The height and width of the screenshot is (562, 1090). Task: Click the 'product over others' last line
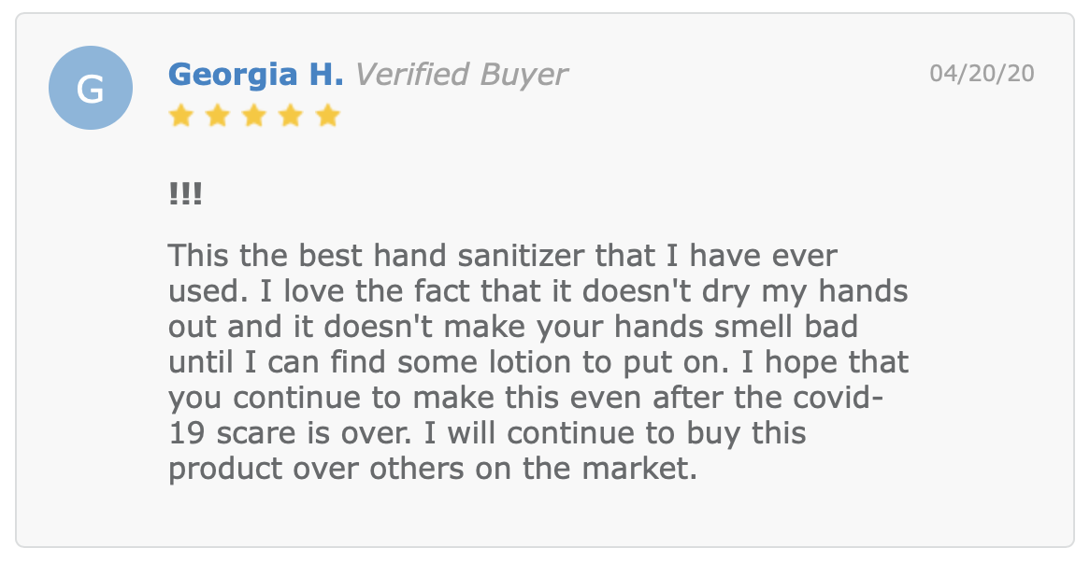pos(433,469)
